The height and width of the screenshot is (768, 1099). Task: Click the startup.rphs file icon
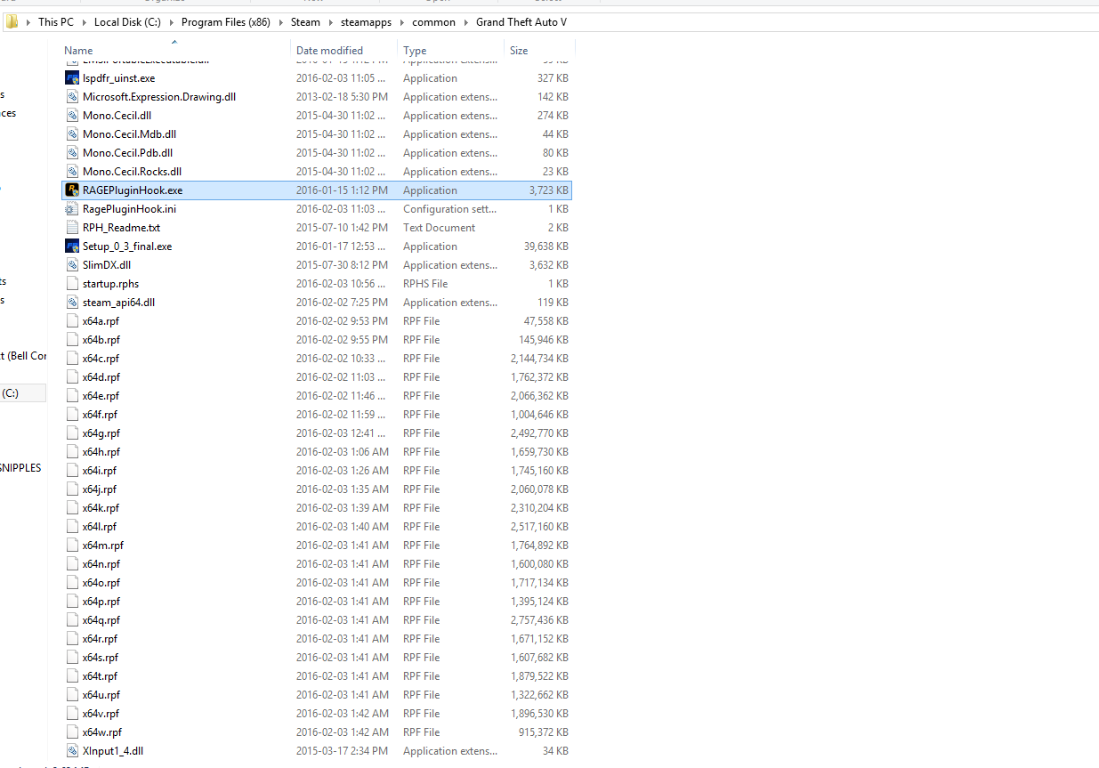pyautogui.click(x=73, y=284)
